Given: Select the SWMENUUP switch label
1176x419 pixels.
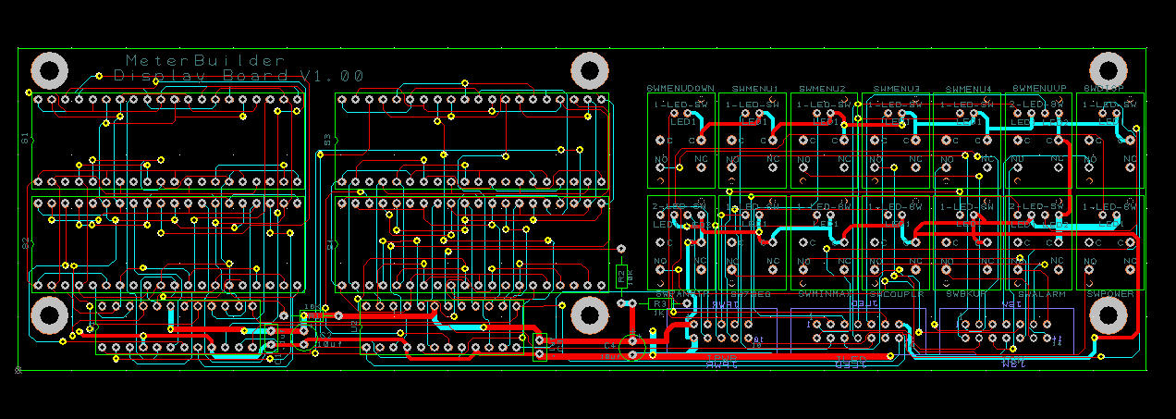Looking at the screenshot, I should pyautogui.click(x=1039, y=88).
